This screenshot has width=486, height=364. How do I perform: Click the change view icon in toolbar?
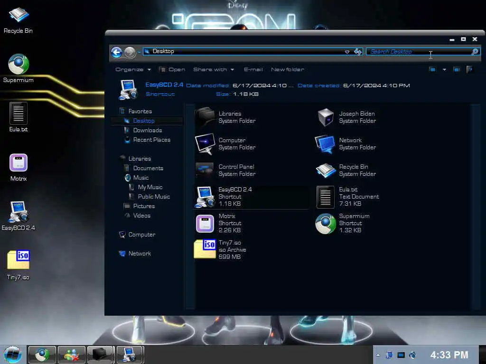click(x=432, y=70)
